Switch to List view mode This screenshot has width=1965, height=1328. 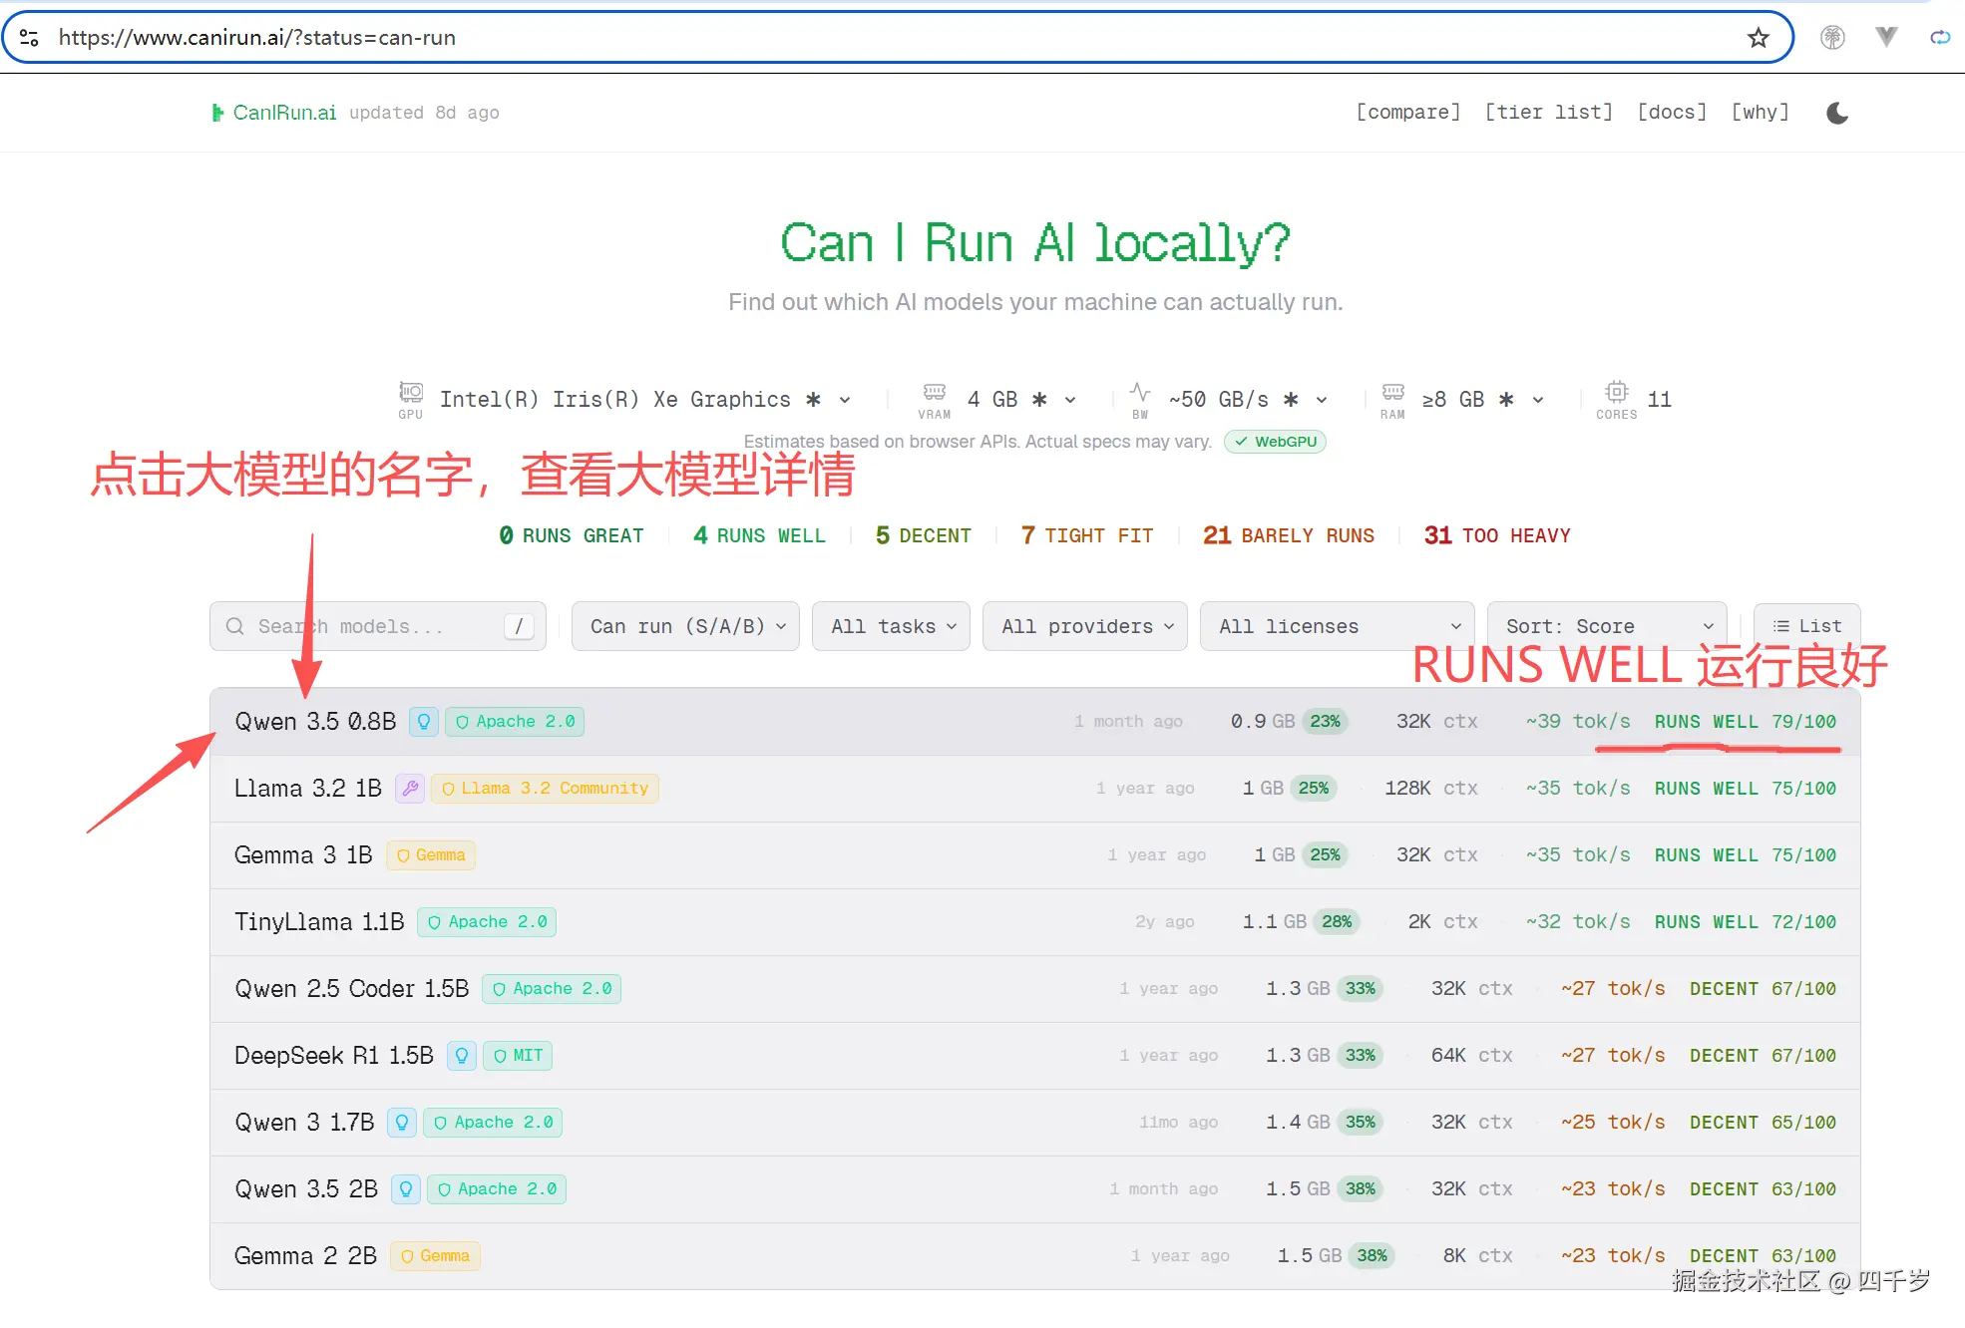click(x=1806, y=625)
